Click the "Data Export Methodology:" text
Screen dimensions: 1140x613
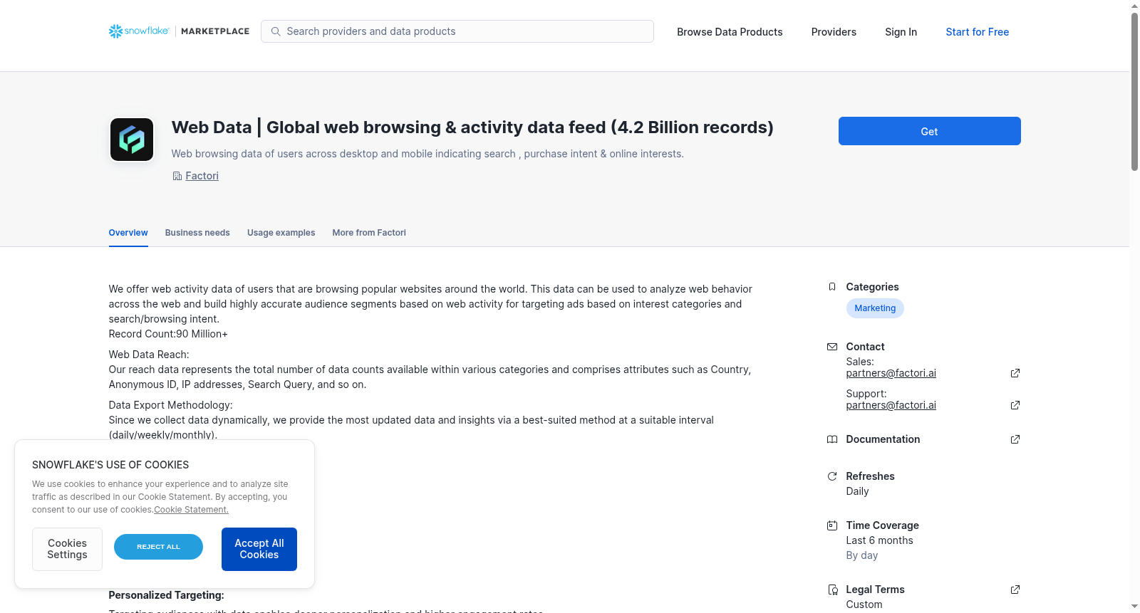(171, 405)
